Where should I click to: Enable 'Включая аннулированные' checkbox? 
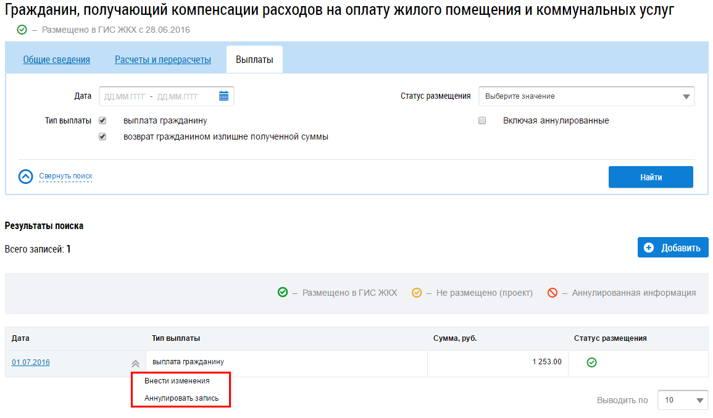tap(483, 120)
